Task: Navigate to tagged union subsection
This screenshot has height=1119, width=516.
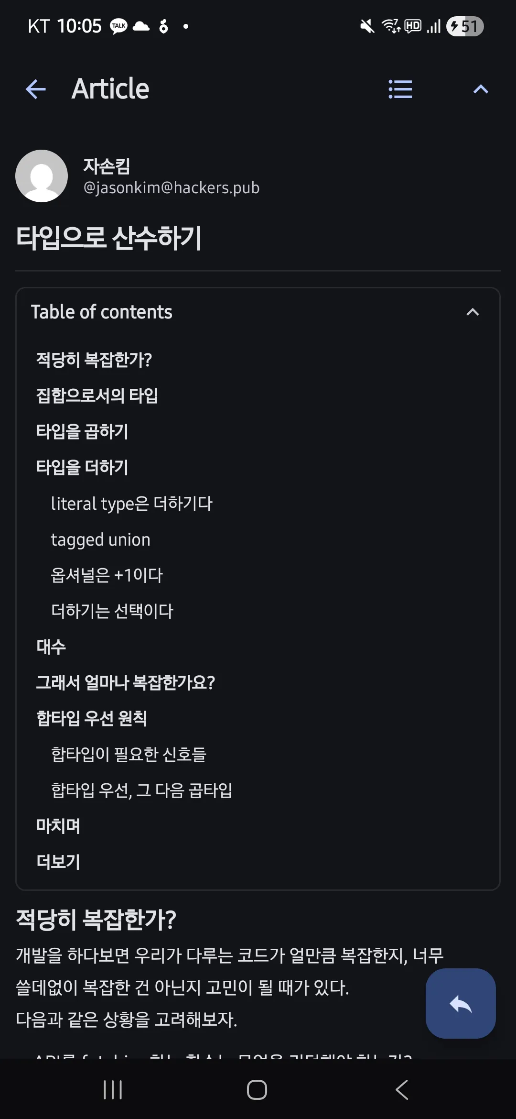Action: tap(100, 539)
